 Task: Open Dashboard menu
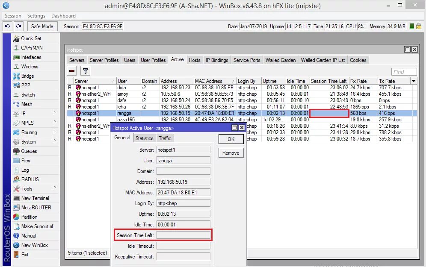coord(63,16)
